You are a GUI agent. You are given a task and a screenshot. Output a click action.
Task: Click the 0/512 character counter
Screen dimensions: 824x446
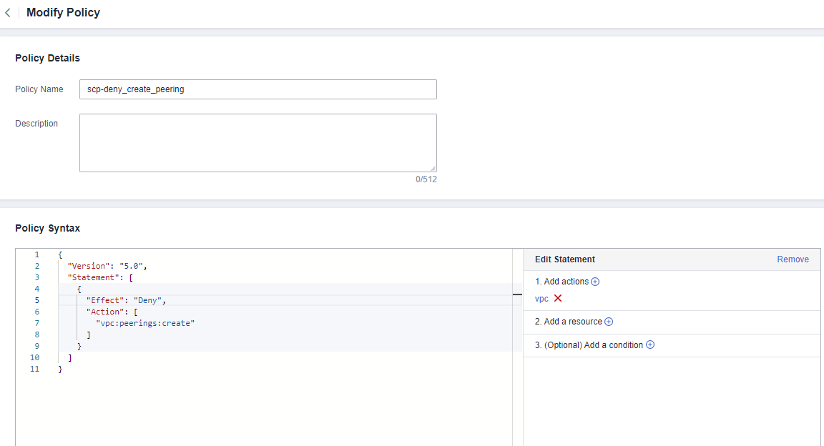426,179
